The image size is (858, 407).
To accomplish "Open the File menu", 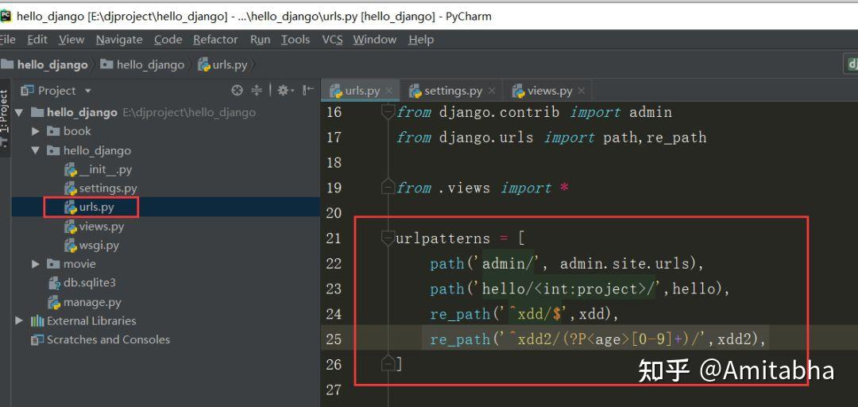I will coord(8,40).
